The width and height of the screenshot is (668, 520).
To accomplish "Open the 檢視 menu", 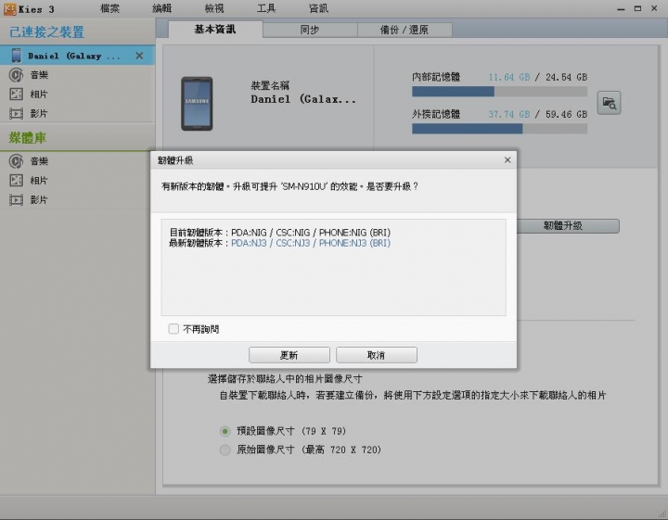I will [x=214, y=8].
